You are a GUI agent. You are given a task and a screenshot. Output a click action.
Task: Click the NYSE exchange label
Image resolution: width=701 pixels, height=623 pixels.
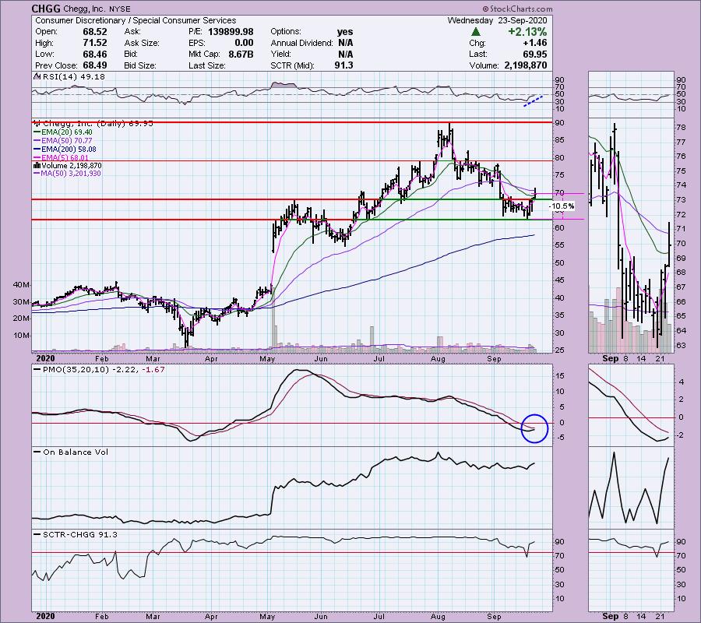pyautogui.click(x=119, y=9)
